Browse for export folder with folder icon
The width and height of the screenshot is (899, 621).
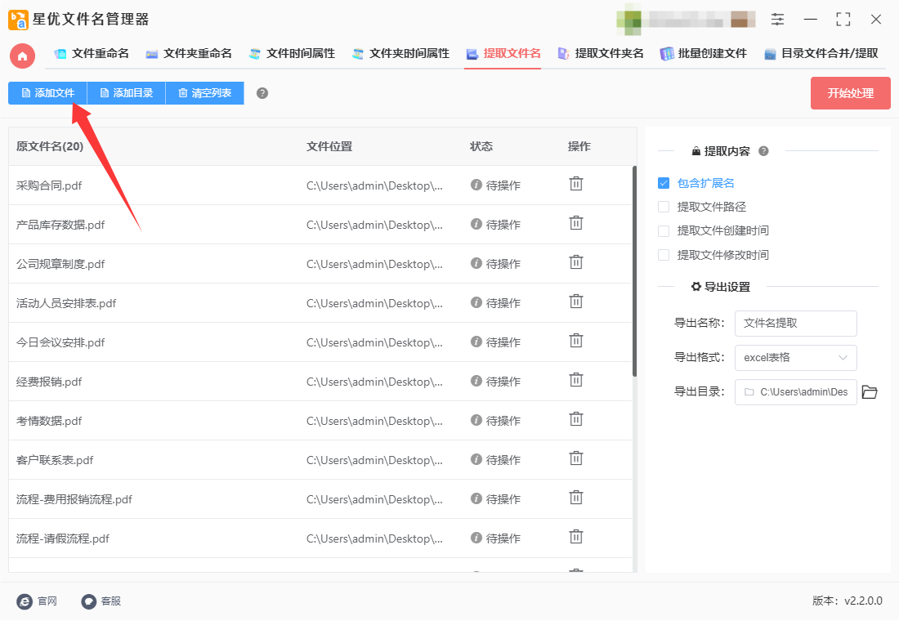[870, 392]
